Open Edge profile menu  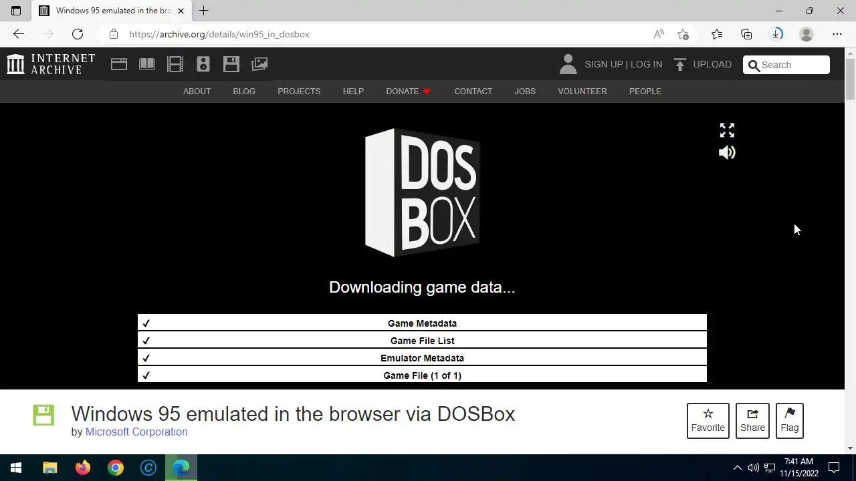pyautogui.click(x=807, y=34)
